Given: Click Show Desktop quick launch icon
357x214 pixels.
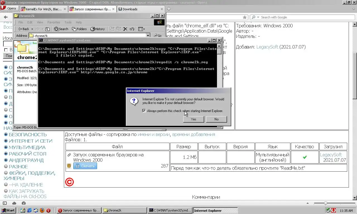Looking at the screenshot, I should [23, 210].
